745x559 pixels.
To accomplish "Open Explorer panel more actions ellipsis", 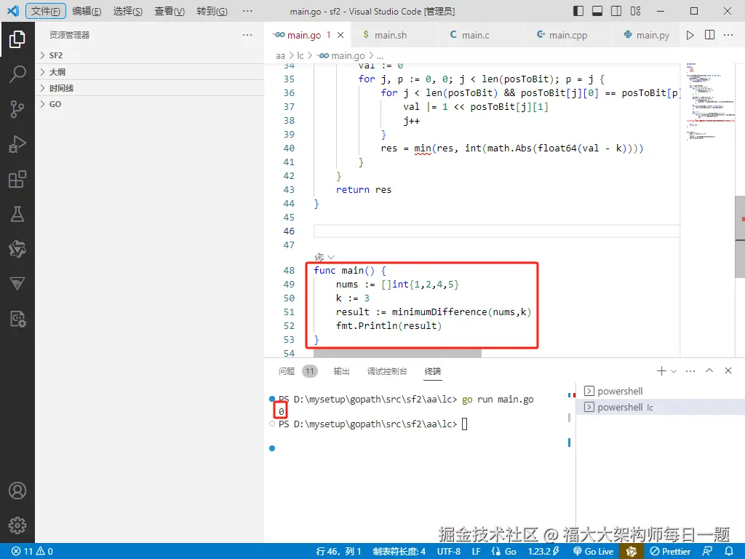I will (x=247, y=35).
